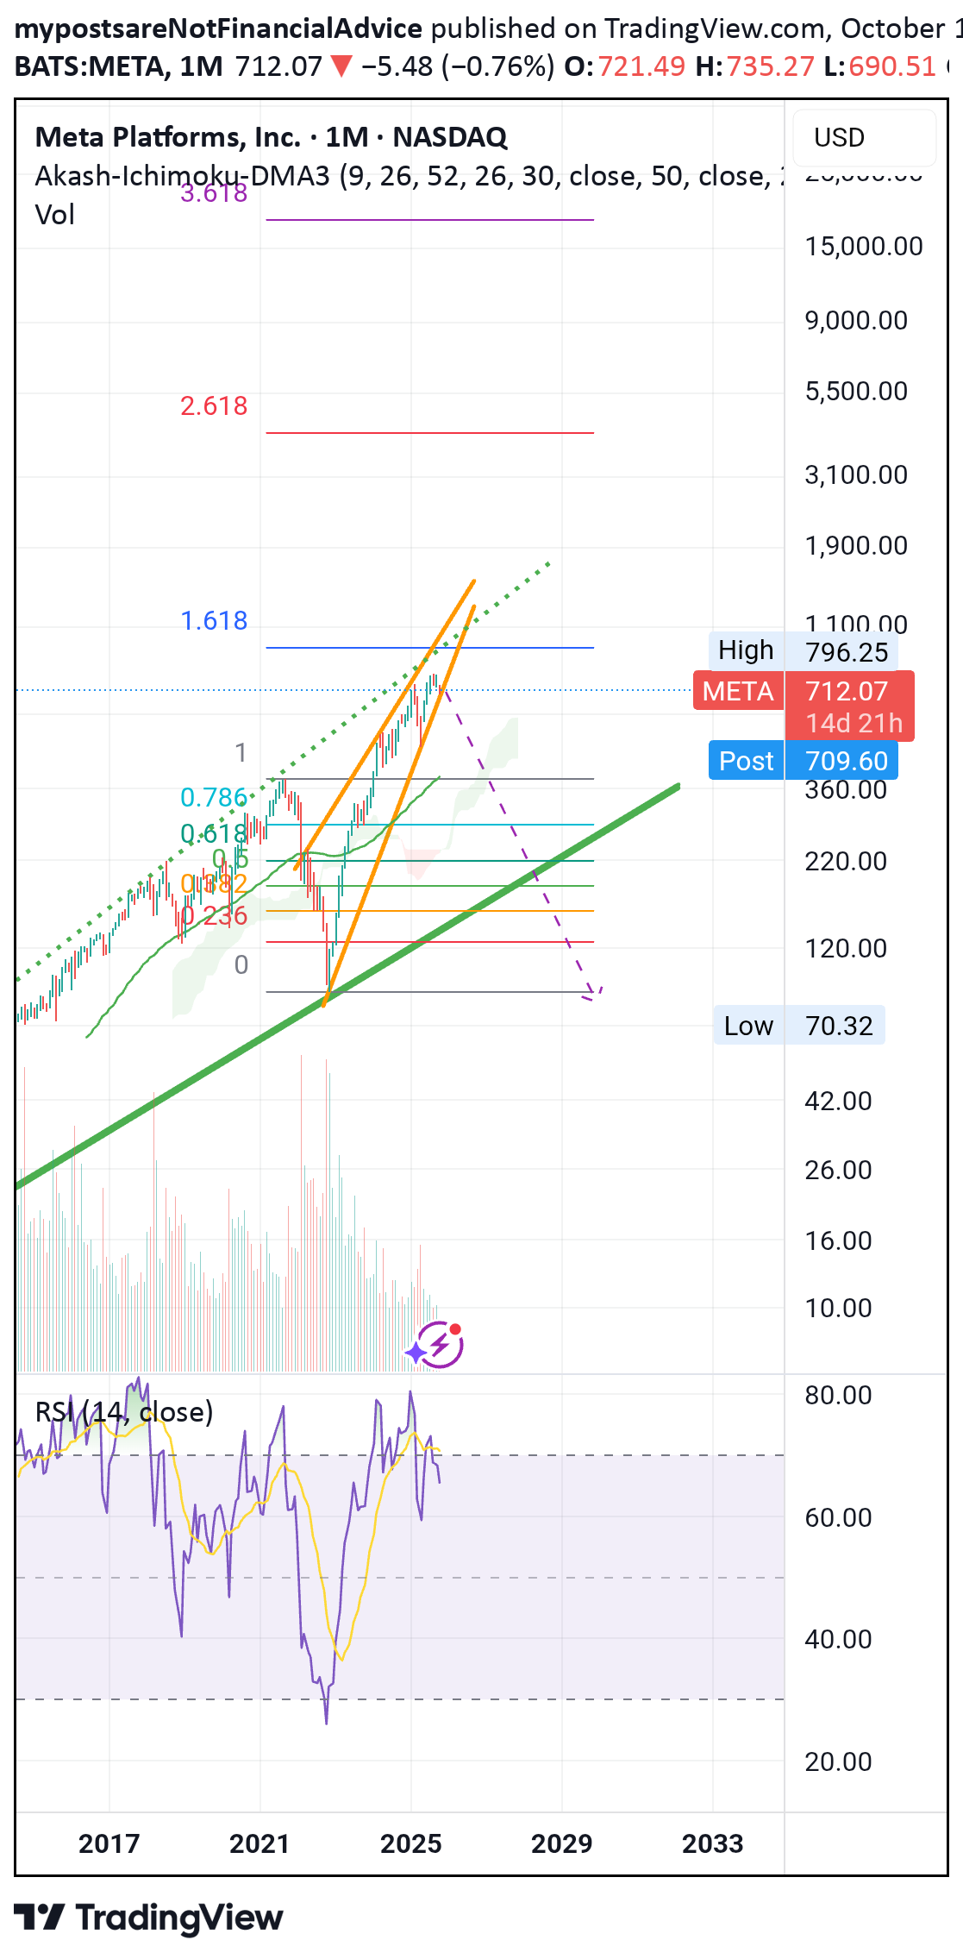Click the 15,000.00 price scale label
Screen dimensions: 963x1959
(x=863, y=247)
